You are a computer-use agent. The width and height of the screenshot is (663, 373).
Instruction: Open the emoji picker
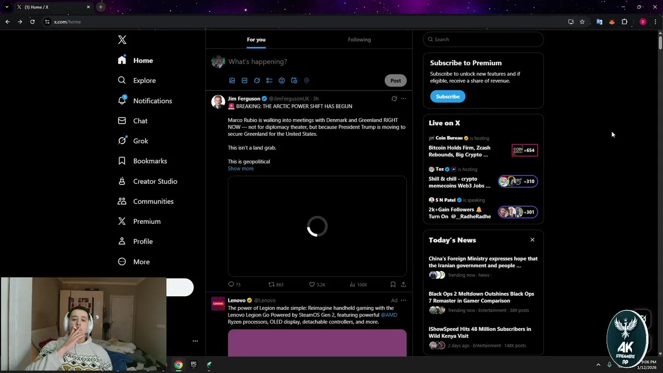point(282,80)
